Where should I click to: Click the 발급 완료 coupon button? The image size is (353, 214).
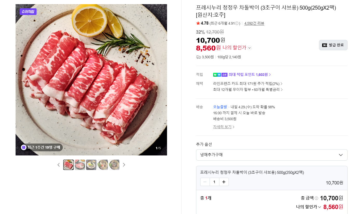pyautogui.click(x=333, y=45)
